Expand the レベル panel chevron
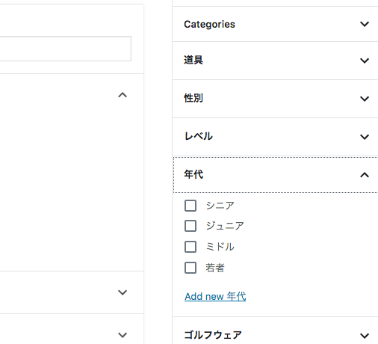Image resolution: width=378 pixels, height=344 pixels. (365, 137)
